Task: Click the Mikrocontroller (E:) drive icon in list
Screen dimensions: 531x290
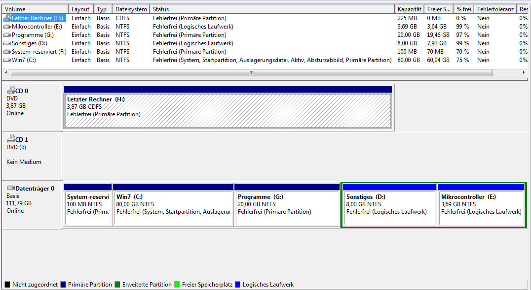Action: pos(7,27)
